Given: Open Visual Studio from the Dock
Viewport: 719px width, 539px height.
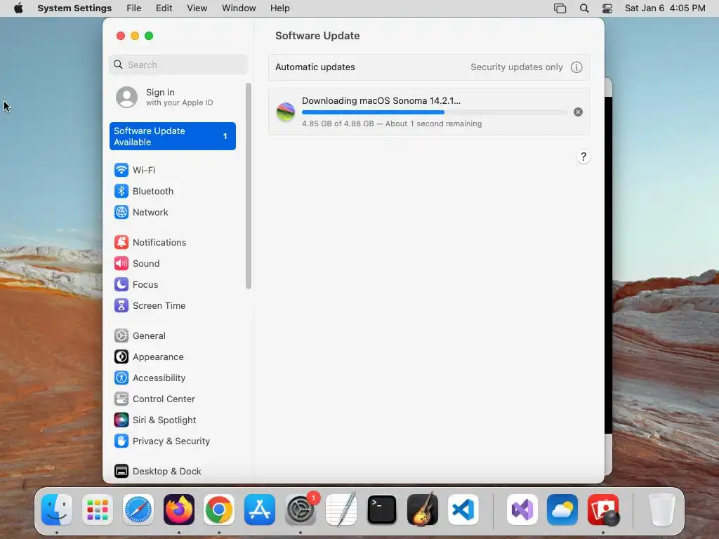Looking at the screenshot, I should point(522,510).
